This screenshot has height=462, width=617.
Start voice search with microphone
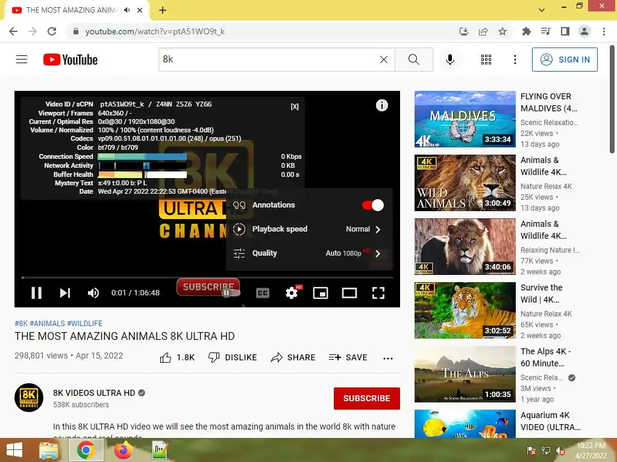449,60
